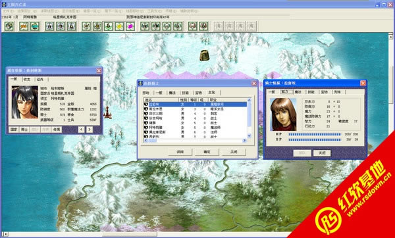Click the right icon of the two-icon toolbar pair
Screen dimensions: 395x238
click(x=203, y=26)
